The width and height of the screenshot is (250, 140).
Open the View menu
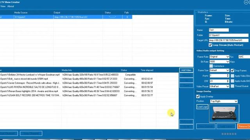pyautogui.click(x=3, y=6)
